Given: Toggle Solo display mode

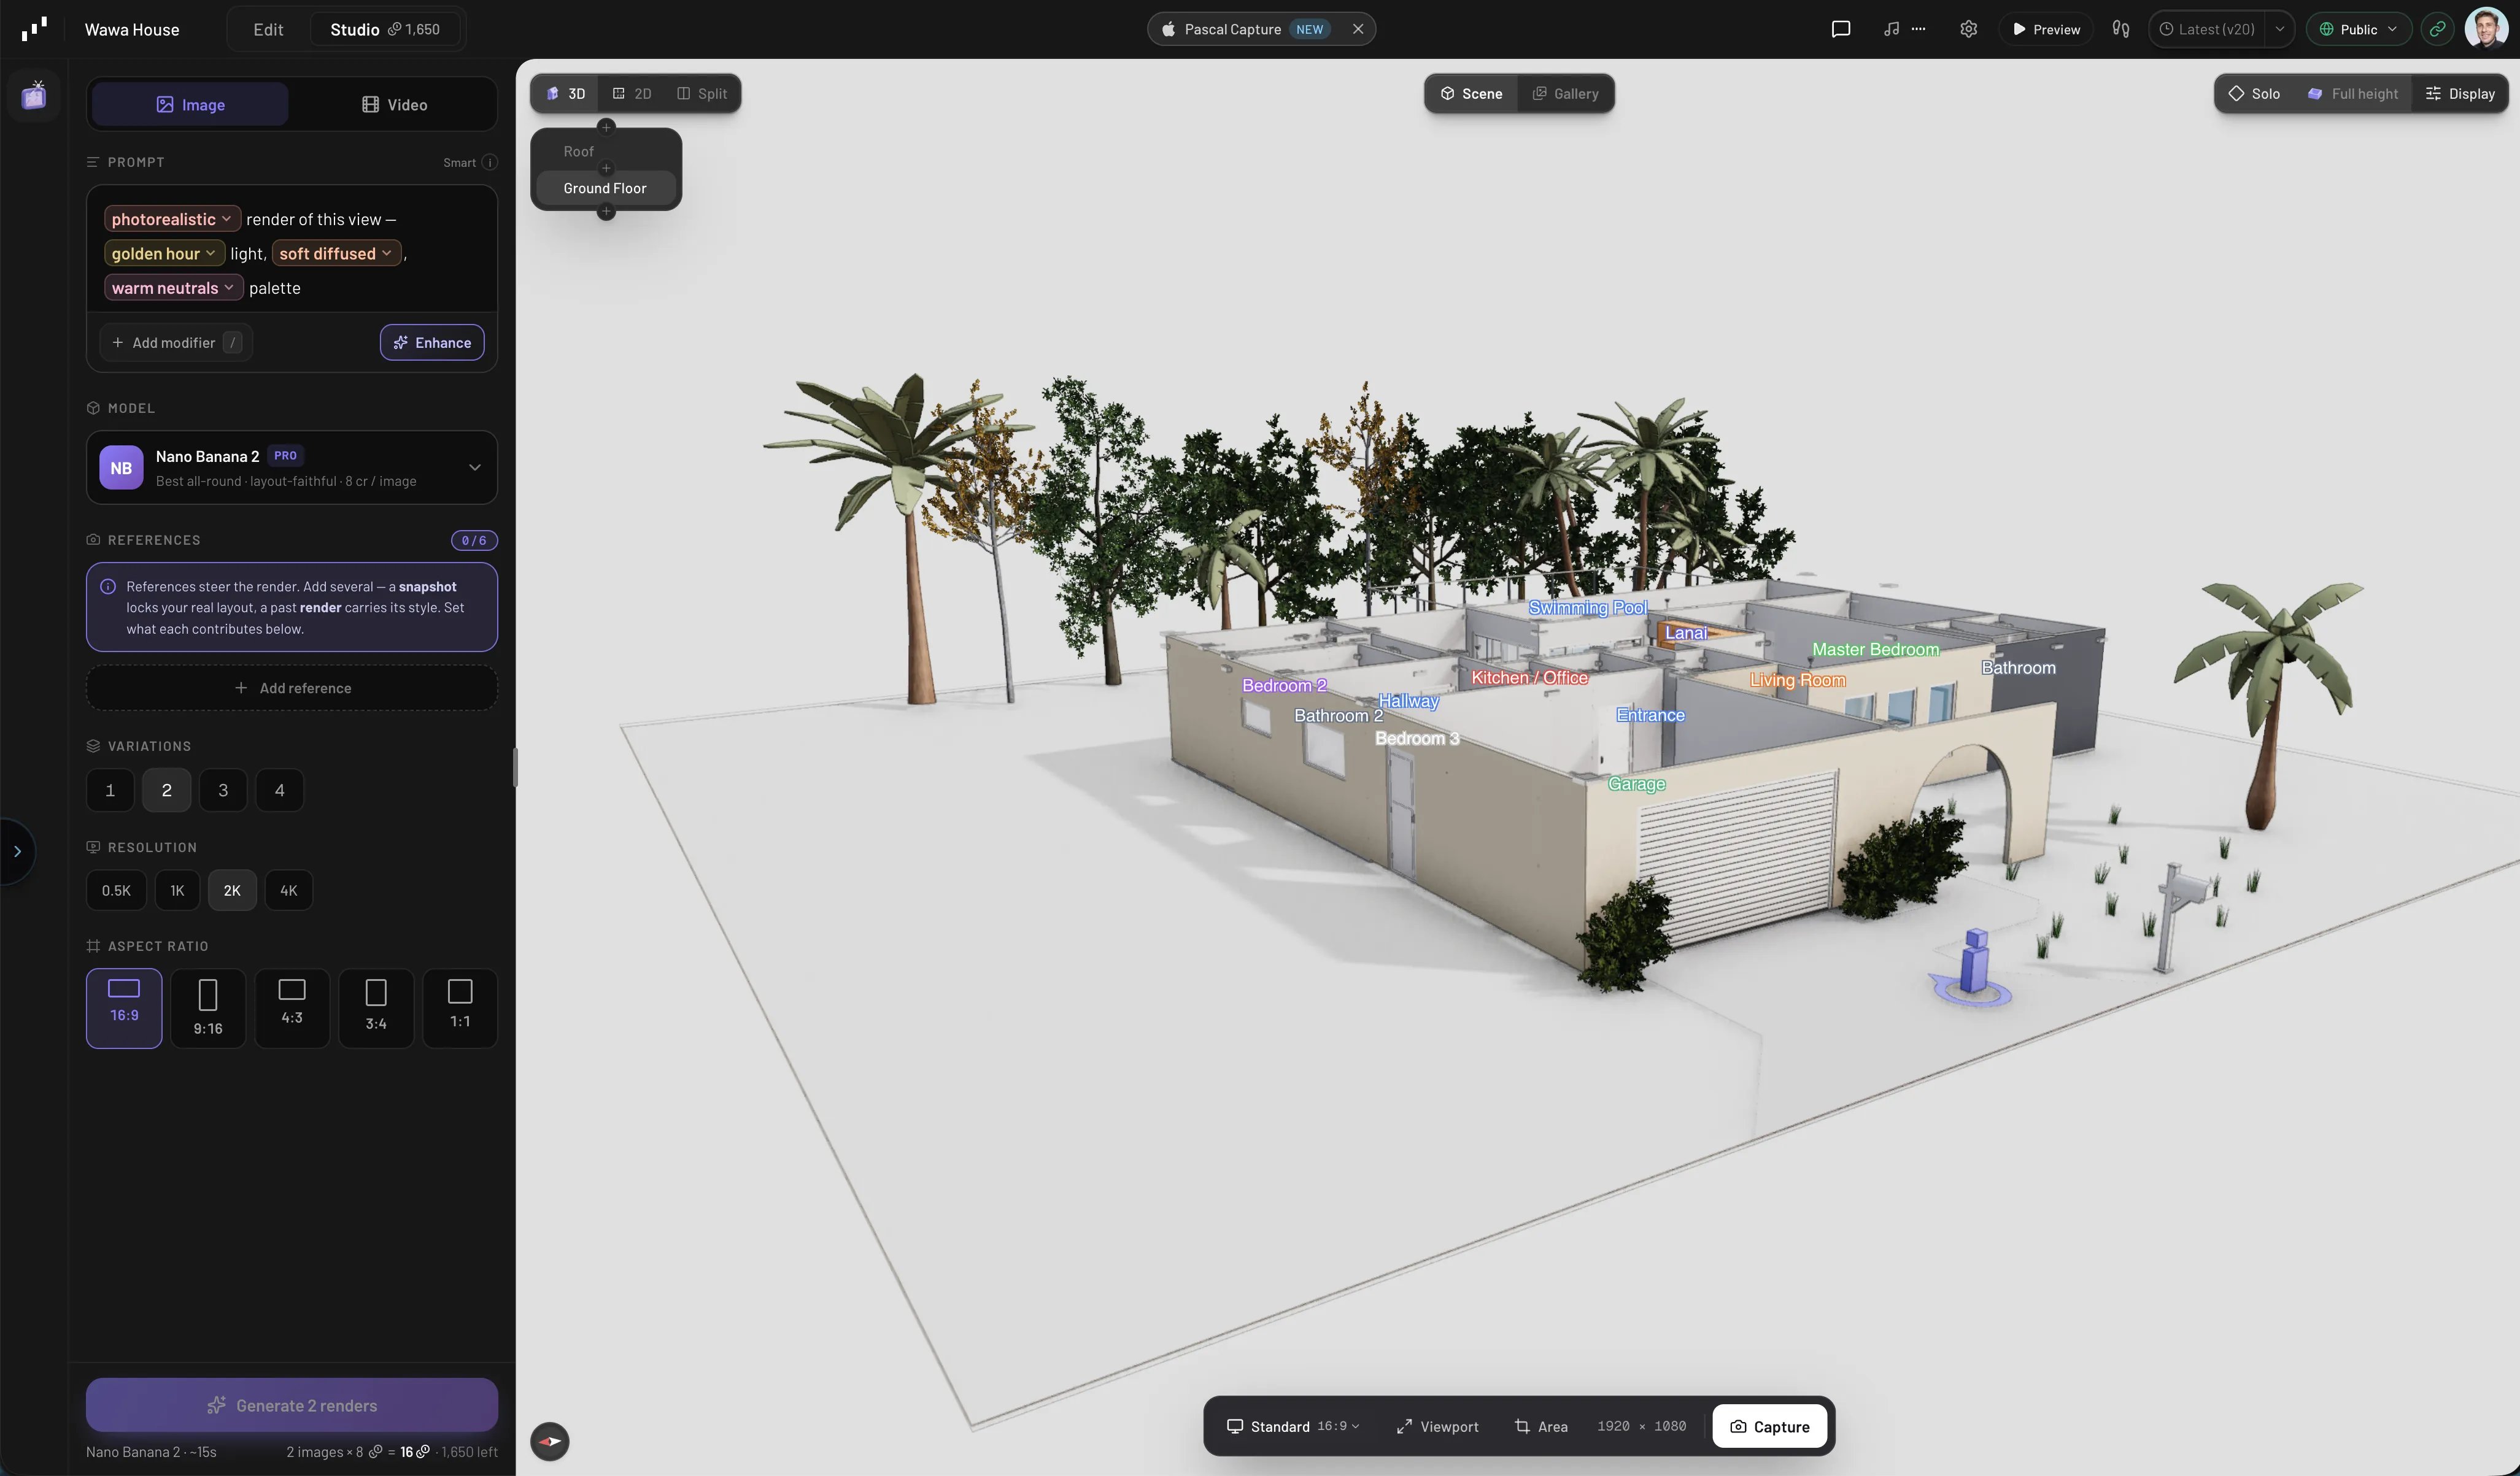Looking at the screenshot, I should click(2254, 94).
